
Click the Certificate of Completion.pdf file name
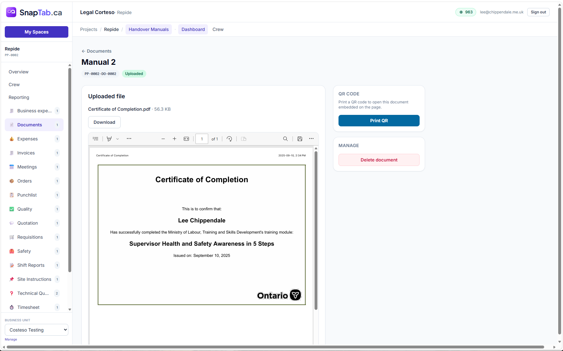click(x=119, y=109)
